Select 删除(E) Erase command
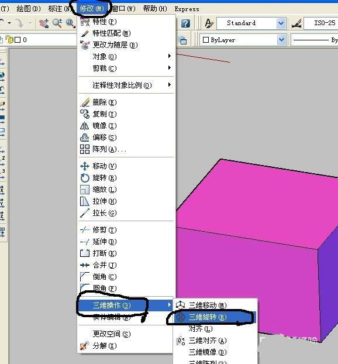Screen dimensions: 338x364 (126, 102)
